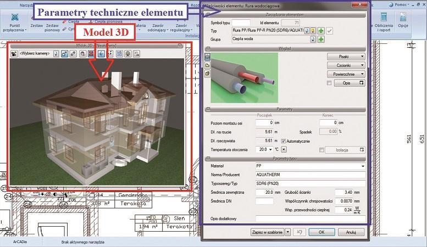Open the arrow next to Zapisz w szablonie
The image size is (427, 247).
click(x=287, y=232)
